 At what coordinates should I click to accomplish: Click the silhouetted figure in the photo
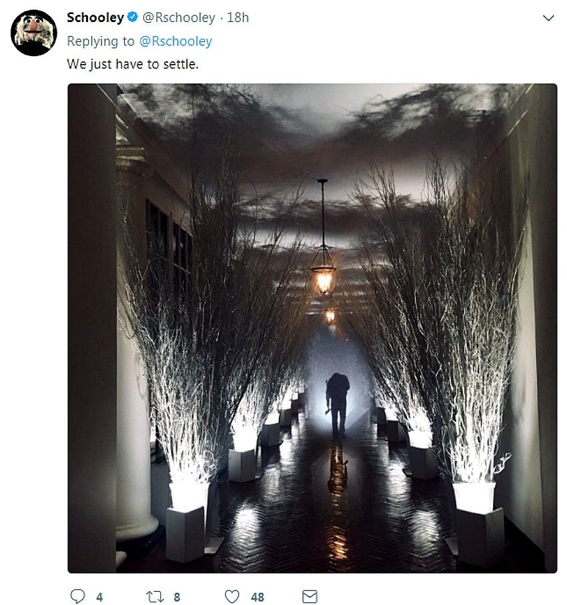tap(338, 404)
